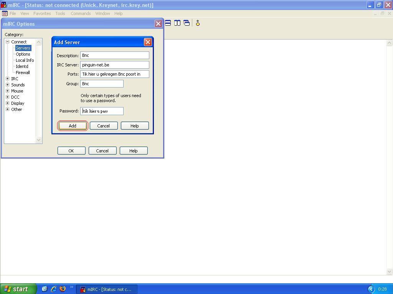The width and height of the screenshot is (393, 294).
Task: Select Servers in category tree
Action: (x=23, y=48)
